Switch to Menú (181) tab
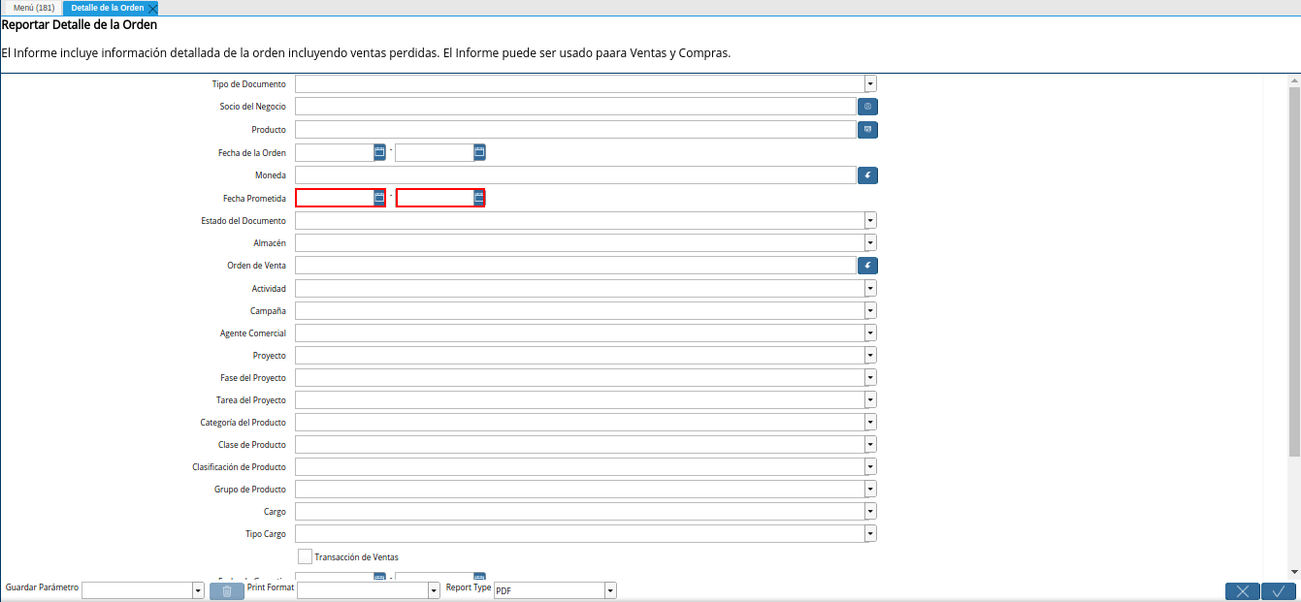This screenshot has height=602, width=1301. tap(33, 8)
